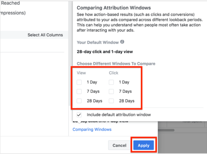Uncheck Include default attribution window
This screenshot has width=207, height=154.
(x=79, y=115)
